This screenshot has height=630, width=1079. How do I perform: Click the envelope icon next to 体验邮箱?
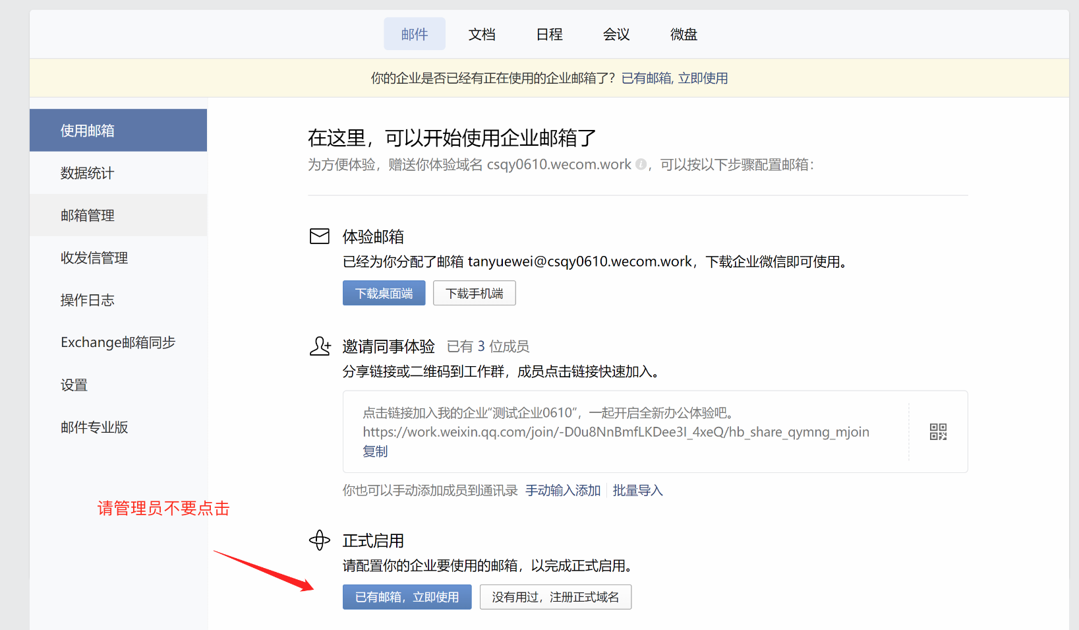click(320, 236)
